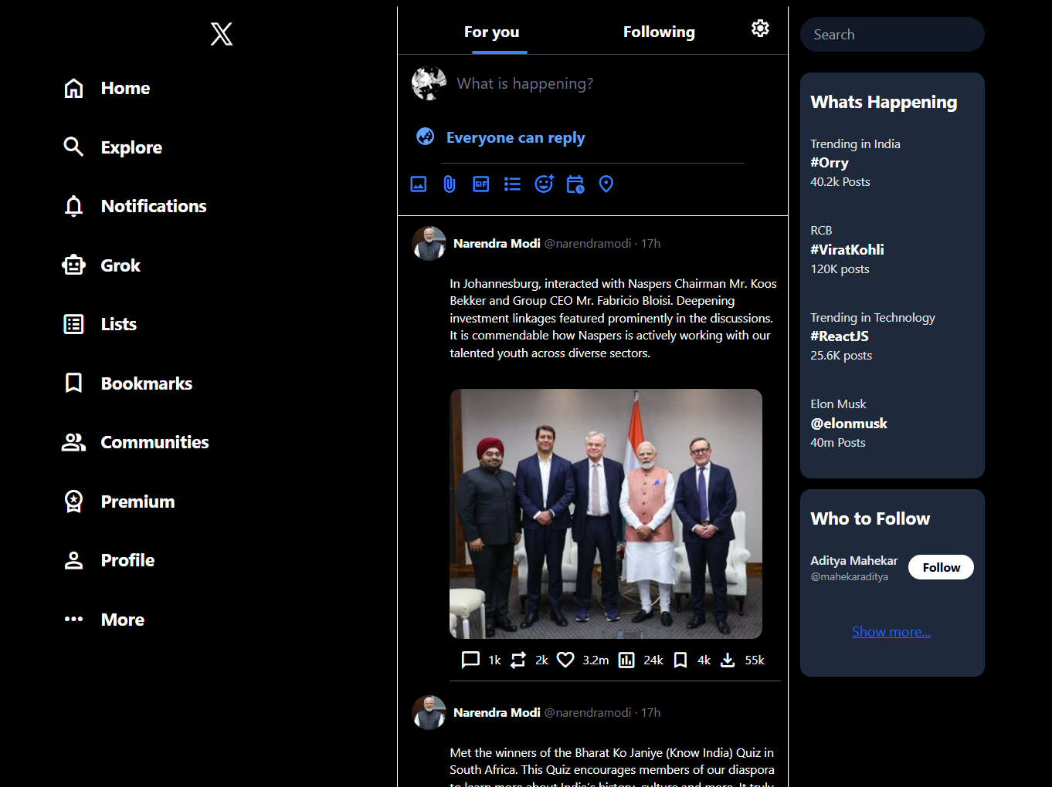Click the Grok robot icon
This screenshot has width=1052, height=787.
coord(73,265)
